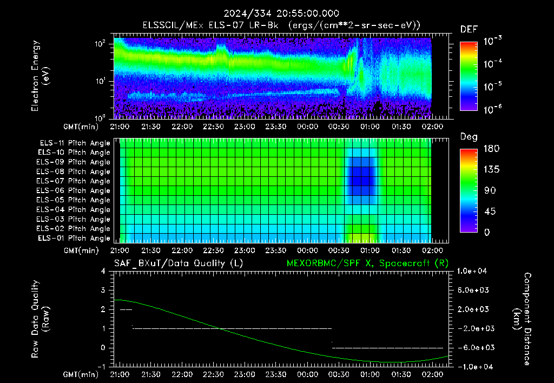Viewport: 554px width, 383px height.
Task: Select the ELS-07 Pitch Angle row label
Action: pyautogui.click(x=73, y=181)
